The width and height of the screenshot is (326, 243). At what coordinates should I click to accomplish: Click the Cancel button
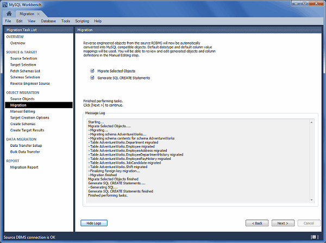tap(309, 223)
